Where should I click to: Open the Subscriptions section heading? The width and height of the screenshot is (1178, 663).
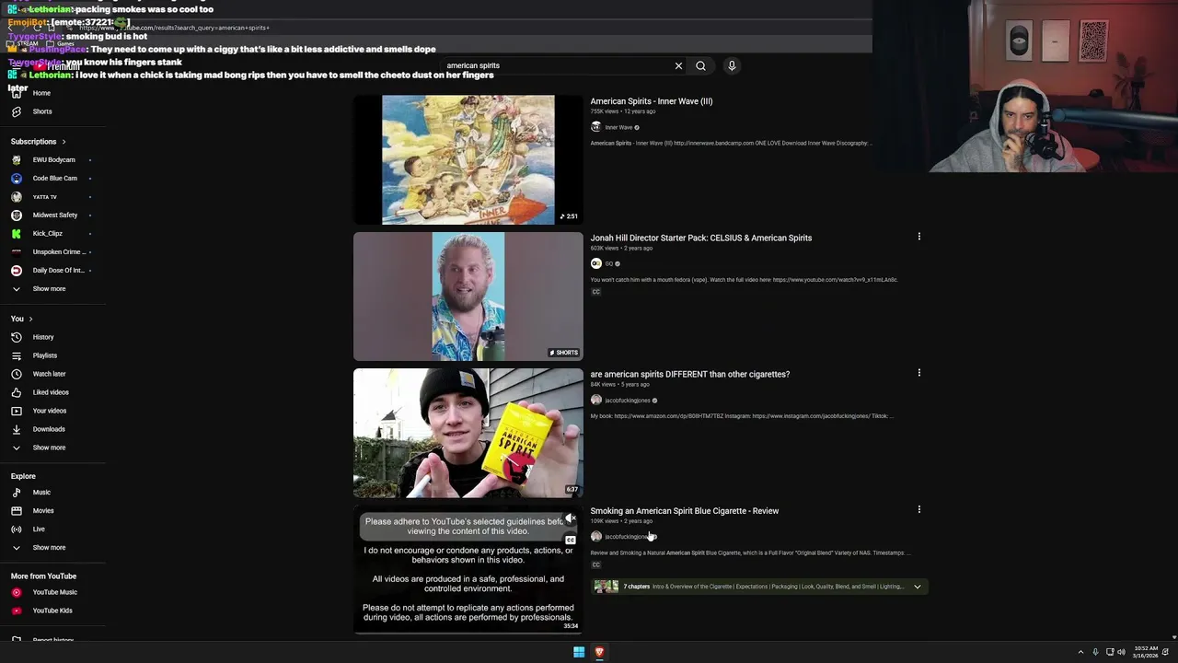(x=38, y=141)
